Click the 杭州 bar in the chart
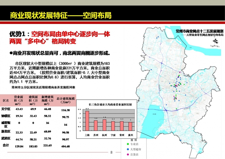Viewport: 225px width, 159px height. tap(104, 125)
